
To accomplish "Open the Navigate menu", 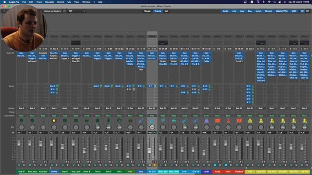I will click(x=49, y=2).
